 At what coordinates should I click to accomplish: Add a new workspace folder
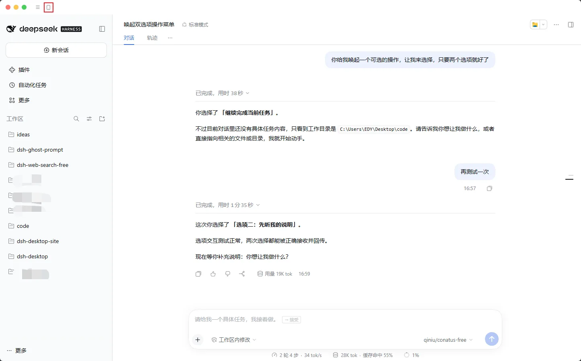pyautogui.click(x=102, y=119)
